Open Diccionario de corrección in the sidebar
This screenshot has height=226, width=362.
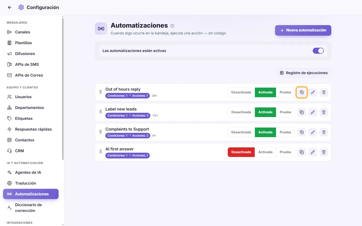(x=31, y=208)
